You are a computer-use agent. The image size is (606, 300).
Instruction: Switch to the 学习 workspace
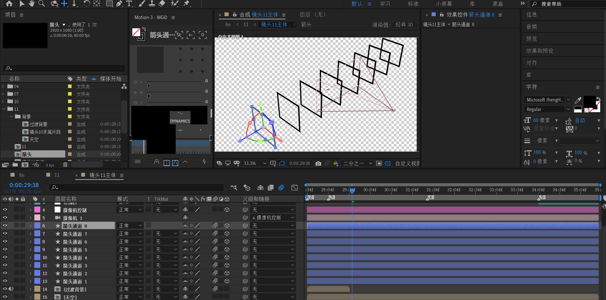click(385, 4)
